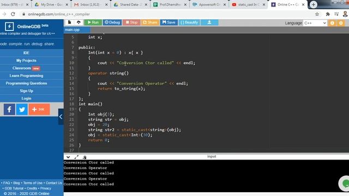Download the code using the download icon

pos(209,22)
